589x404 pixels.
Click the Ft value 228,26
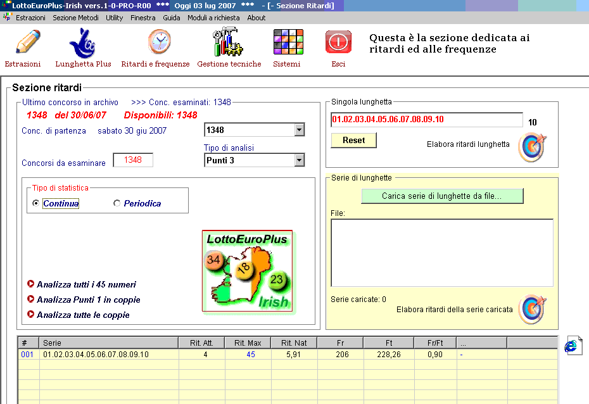tap(389, 355)
